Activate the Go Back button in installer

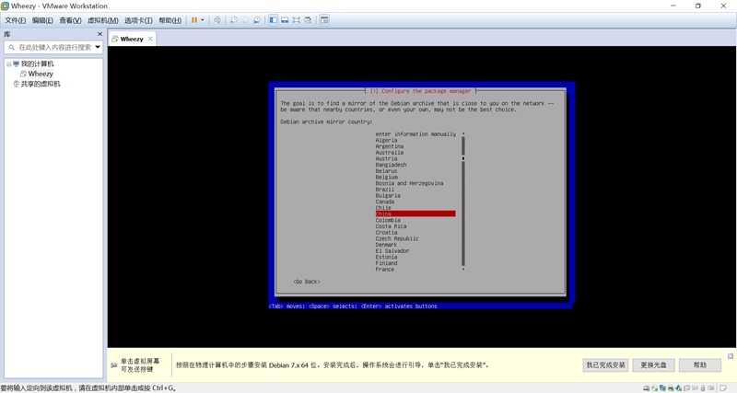pos(307,282)
